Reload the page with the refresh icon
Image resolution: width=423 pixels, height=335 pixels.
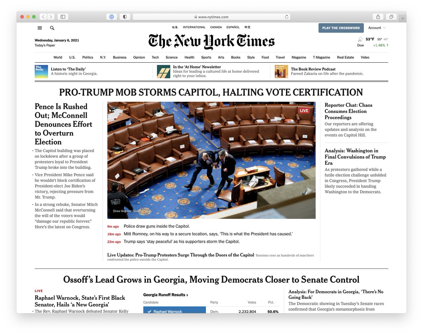point(287,17)
